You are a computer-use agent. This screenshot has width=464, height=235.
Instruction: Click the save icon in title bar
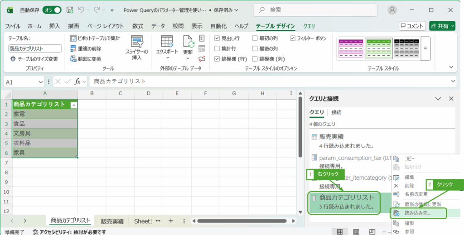(70, 10)
